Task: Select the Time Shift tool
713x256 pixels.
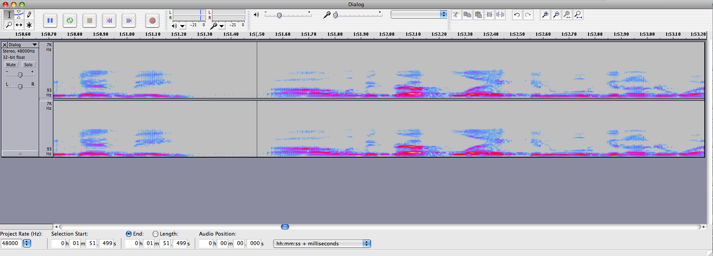Action: point(19,25)
